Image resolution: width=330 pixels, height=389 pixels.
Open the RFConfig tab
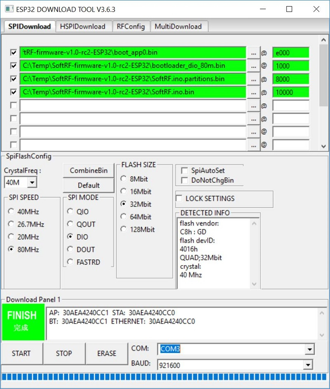[x=131, y=26]
